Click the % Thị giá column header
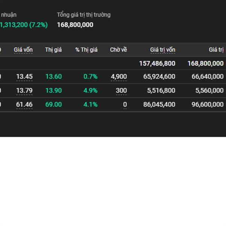This screenshot has width=226, height=226. tap(86, 50)
